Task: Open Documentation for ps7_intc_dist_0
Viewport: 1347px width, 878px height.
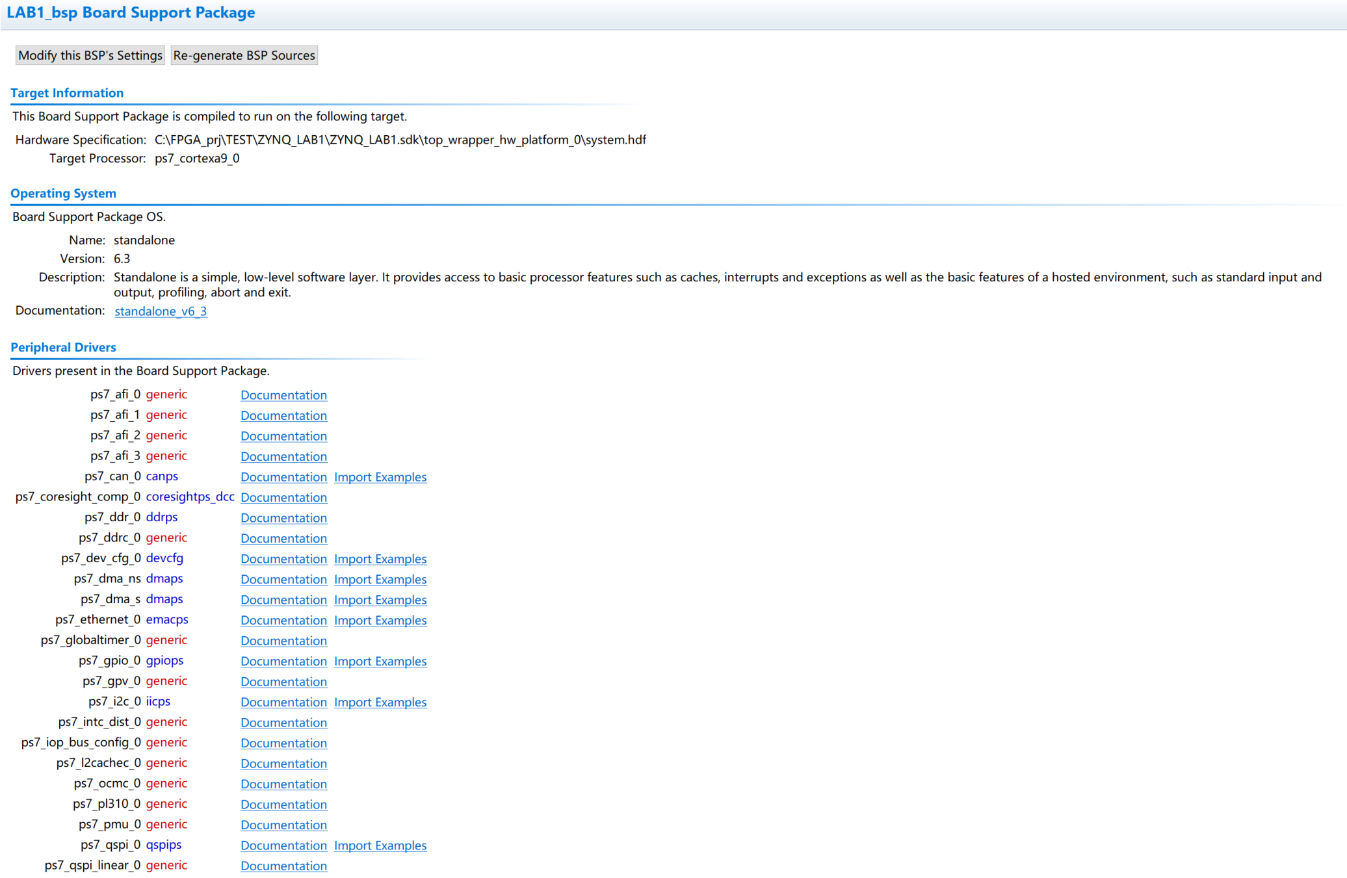Action: coord(283,723)
